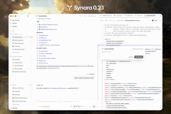Click the context usage ring icon
The width and height of the screenshot is (171, 114).
(x=71, y=107)
